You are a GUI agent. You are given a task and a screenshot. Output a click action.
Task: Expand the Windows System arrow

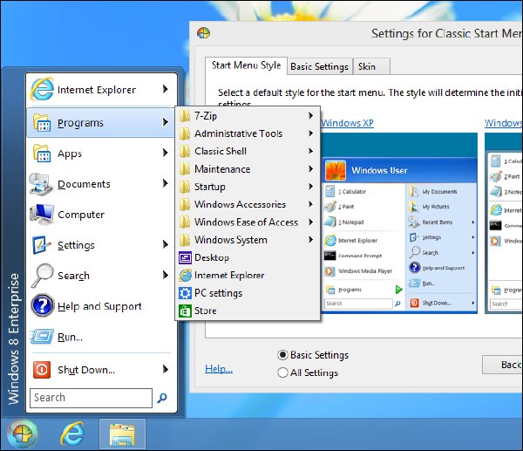tap(311, 239)
